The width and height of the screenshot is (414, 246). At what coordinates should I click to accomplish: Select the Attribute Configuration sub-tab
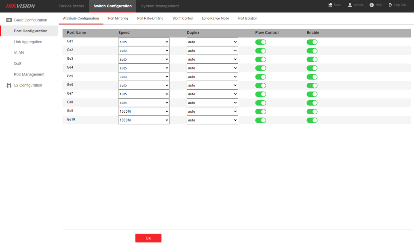point(81,19)
